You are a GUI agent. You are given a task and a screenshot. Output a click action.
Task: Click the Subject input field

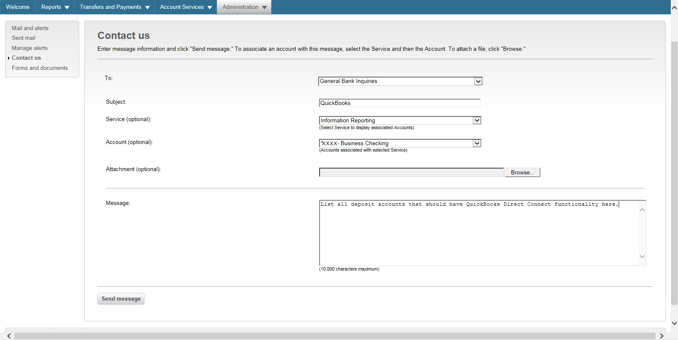tap(399, 103)
